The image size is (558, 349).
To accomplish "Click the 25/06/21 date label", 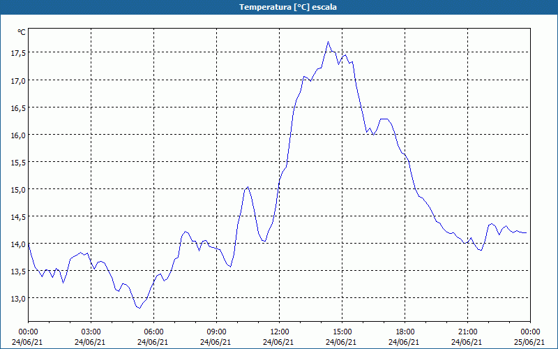I will pos(529,342).
